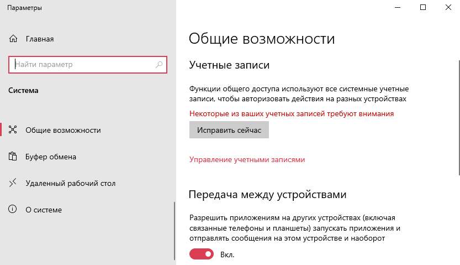Image resolution: width=460 pixels, height=265 pixels.
Task: Focus the Найти параметр search field
Action: tap(88, 64)
